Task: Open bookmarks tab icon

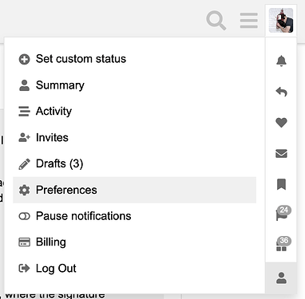Action: (x=281, y=184)
